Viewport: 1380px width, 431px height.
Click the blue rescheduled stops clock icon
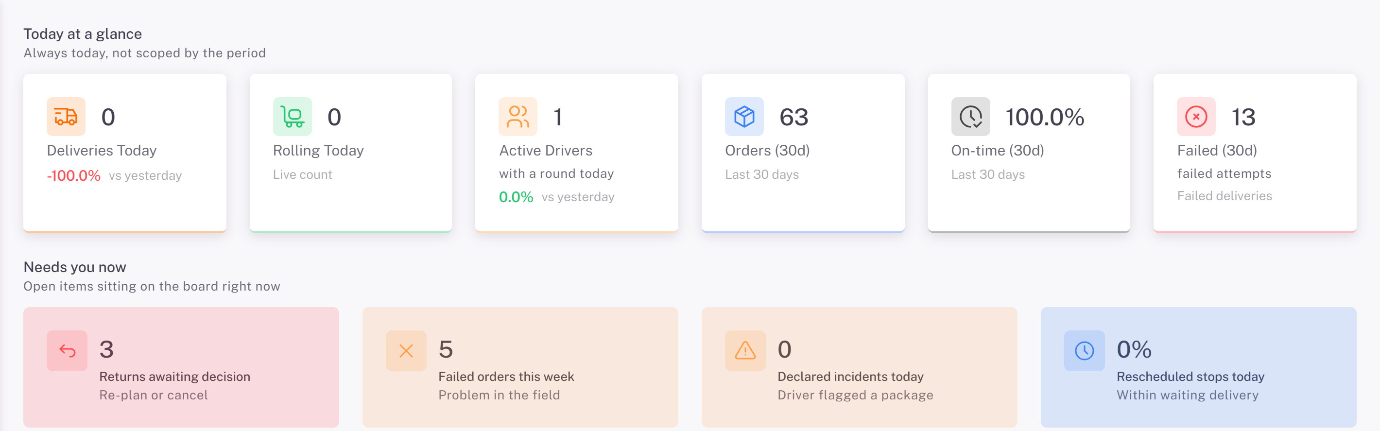1084,351
